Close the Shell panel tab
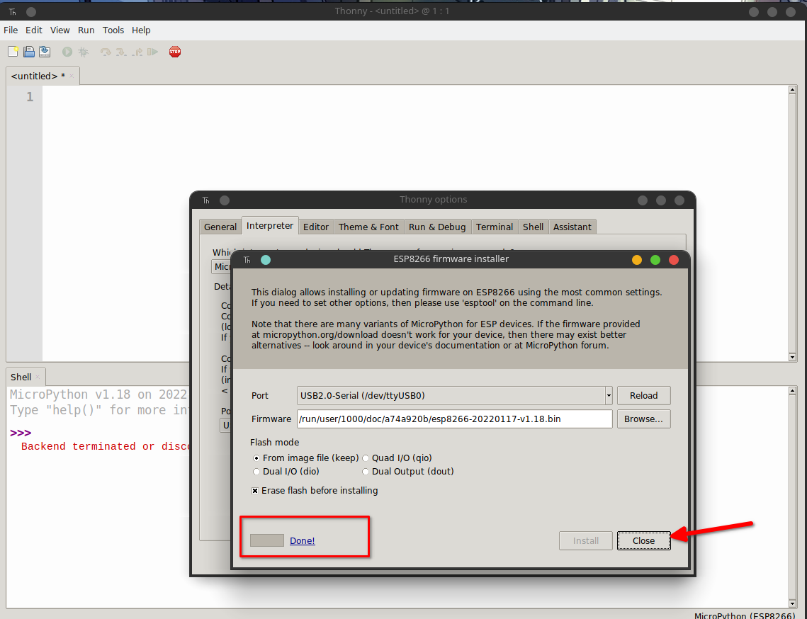This screenshot has width=807, height=619. coord(38,377)
